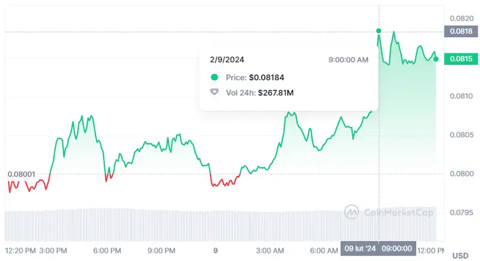Click the green Price dot in tooltip
Viewport: 480px width, 261px height.
(x=214, y=77)
